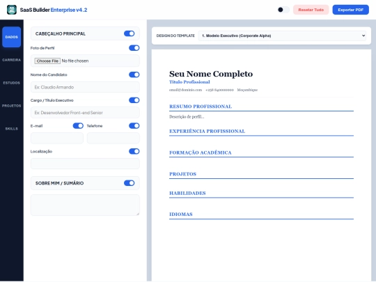Switch to the CARREIRA sidebar tab
Screen dimensions: 376x282
tap(12, 60)
